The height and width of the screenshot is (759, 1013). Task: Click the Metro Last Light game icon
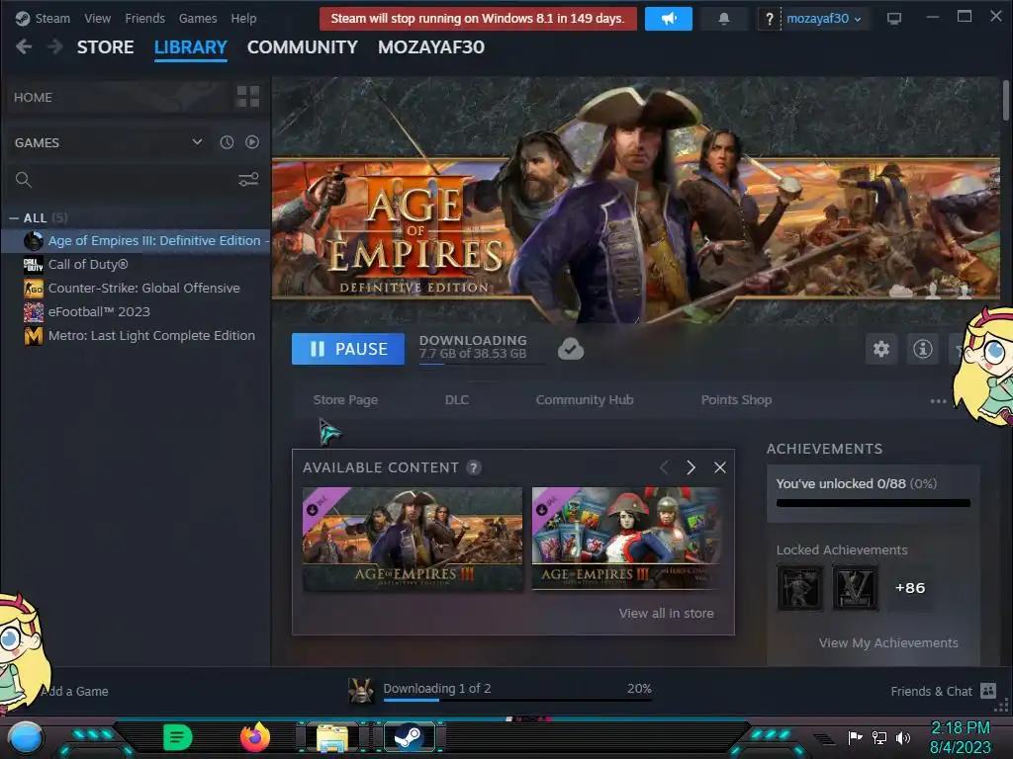click(33, 336)
